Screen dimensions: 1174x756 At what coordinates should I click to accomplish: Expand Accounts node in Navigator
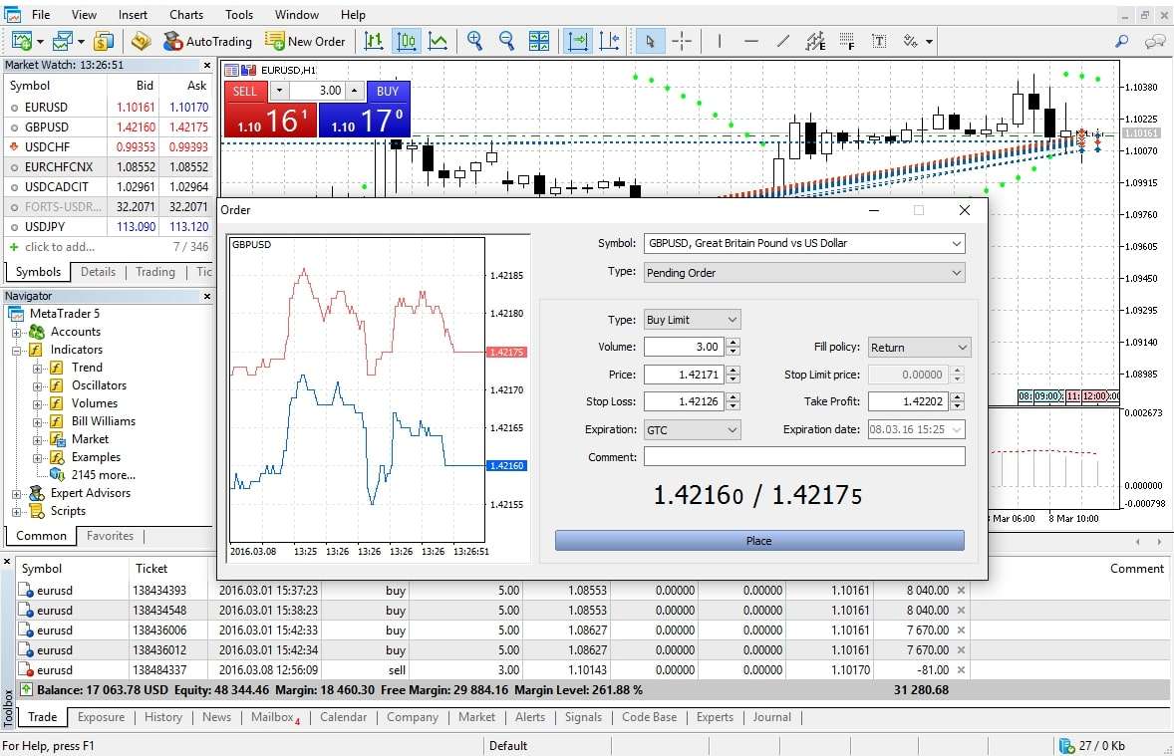tap(17, 333)
